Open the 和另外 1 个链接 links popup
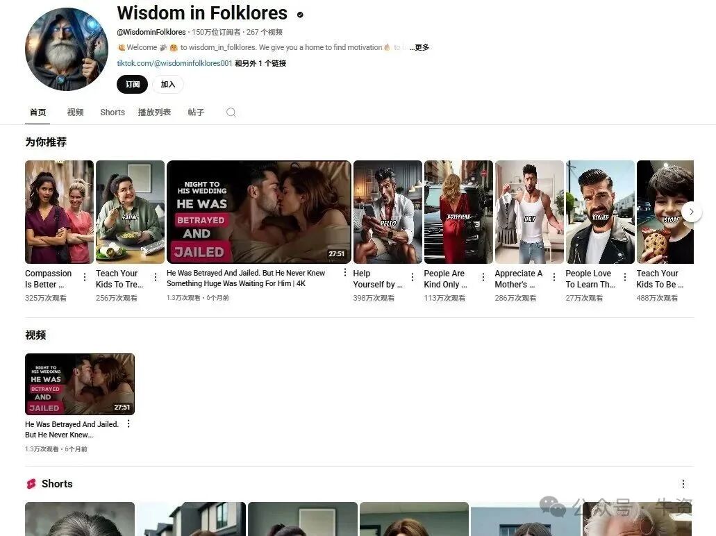Screen dimensions: 716x536 click(260, 63)
